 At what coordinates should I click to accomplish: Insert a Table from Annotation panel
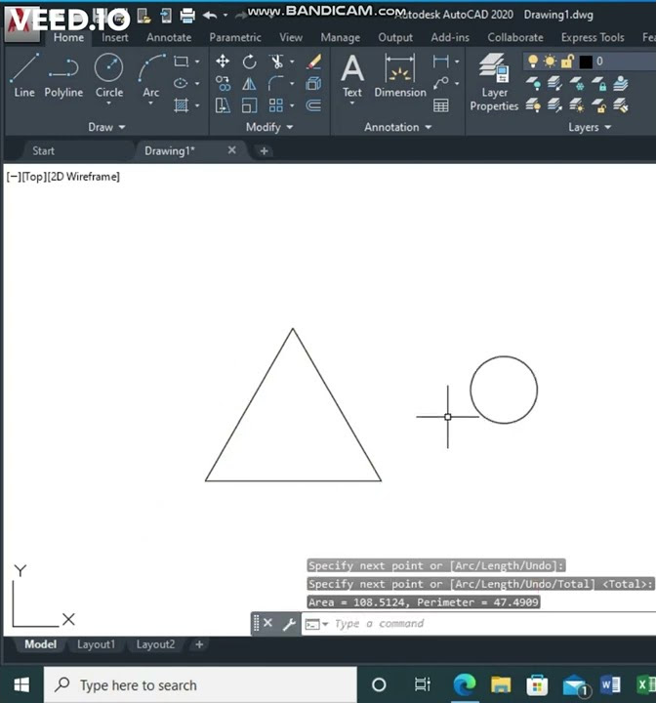(x=441, y=105)
